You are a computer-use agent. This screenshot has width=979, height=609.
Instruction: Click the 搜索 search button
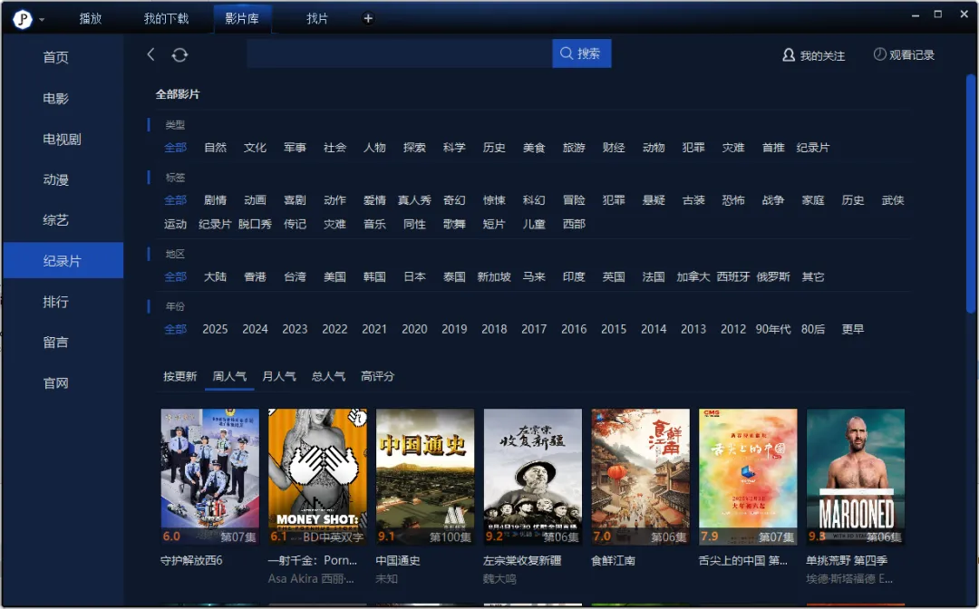(581, 53)
